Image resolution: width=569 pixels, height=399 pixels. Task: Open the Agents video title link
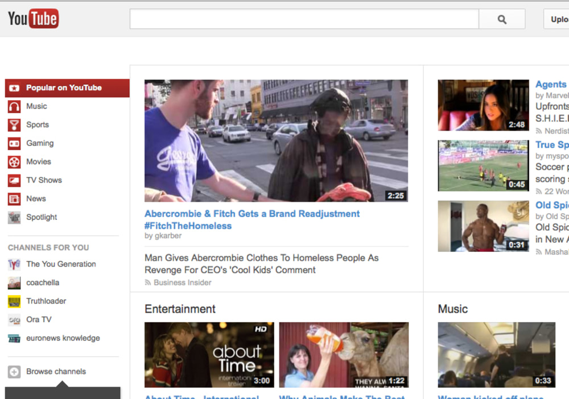(x=552, y=84)
